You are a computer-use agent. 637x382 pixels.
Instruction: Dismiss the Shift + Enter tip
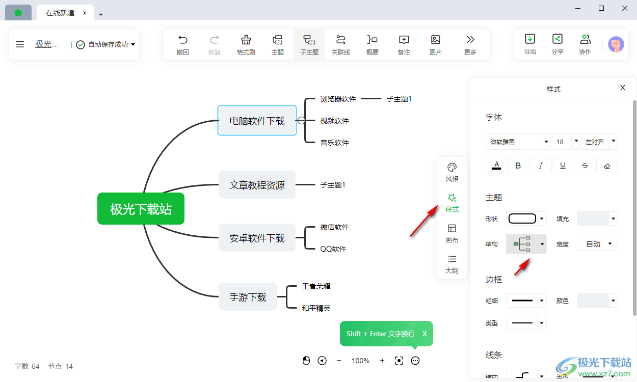pos(424,334)
